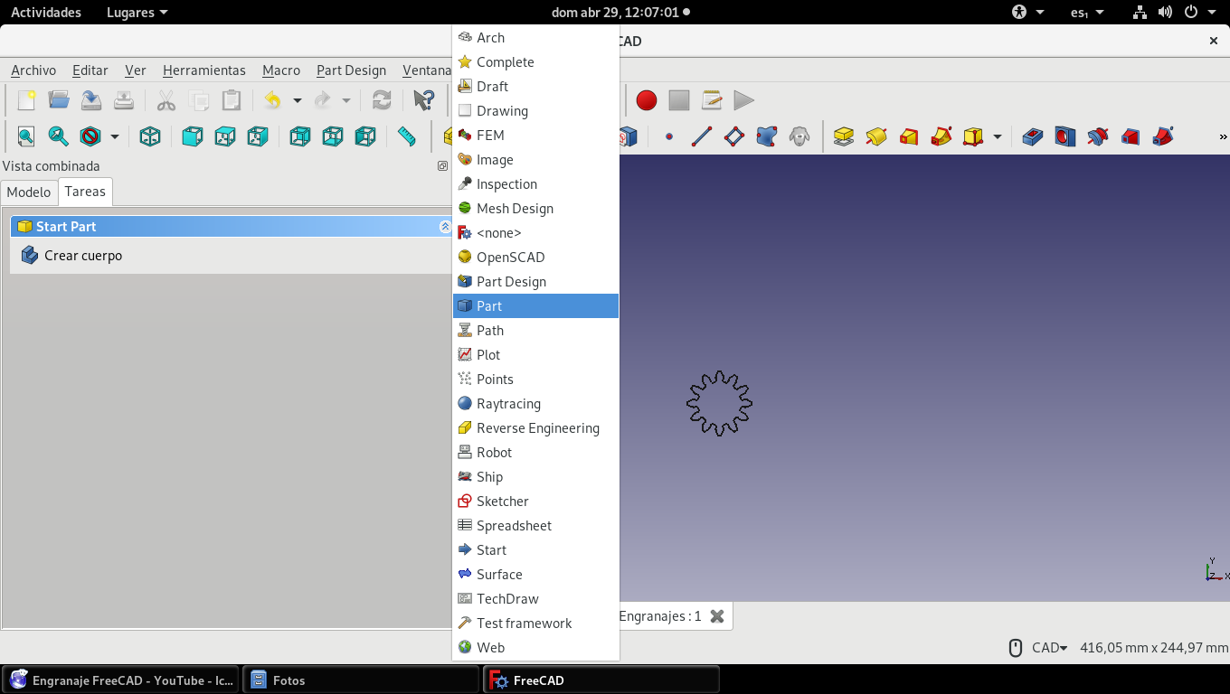The height and width of the screenshot is (694, 1230).
Task: Click the Print toolbar icon
Action: (124, 100)
